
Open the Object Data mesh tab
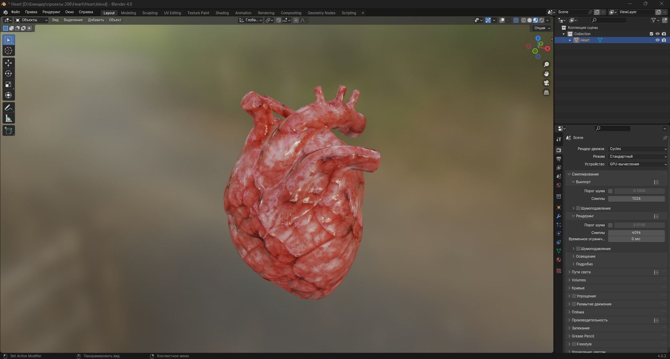[x=559, y=251]
